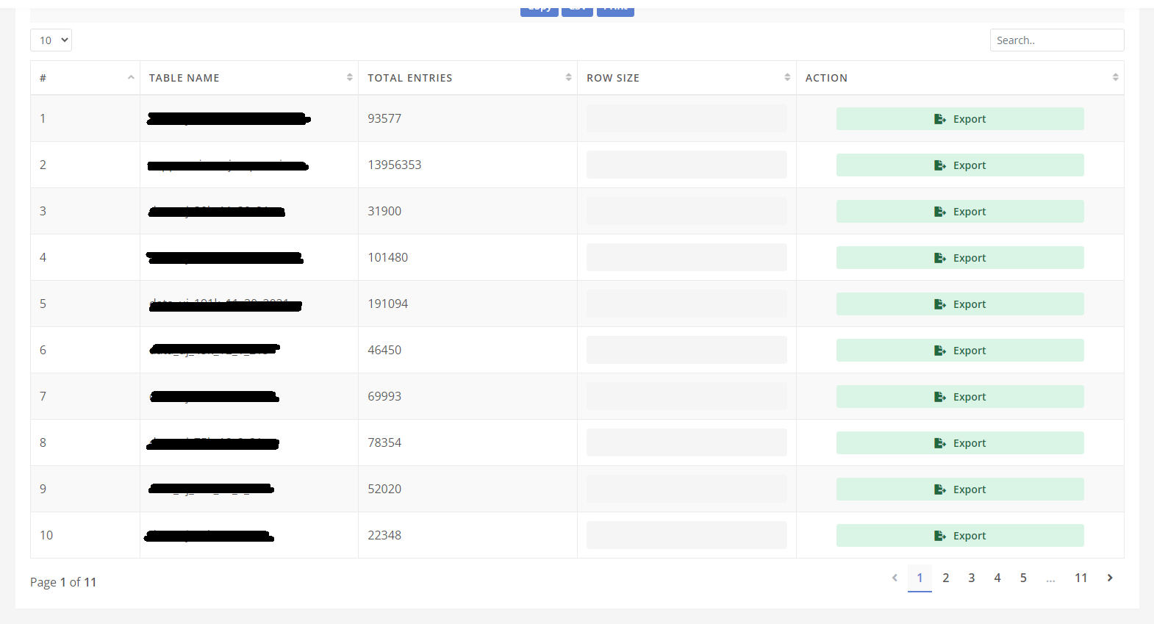
Task: Click the 101480 total entries cell
Action: 467,257
